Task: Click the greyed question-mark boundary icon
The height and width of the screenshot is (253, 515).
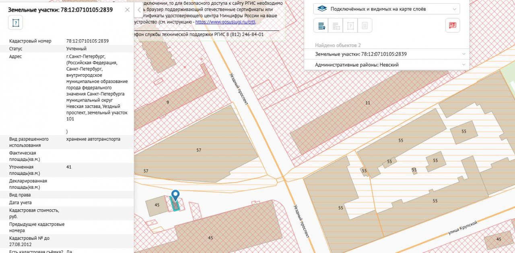Action: pyautogui.click(x=350, y=26)
